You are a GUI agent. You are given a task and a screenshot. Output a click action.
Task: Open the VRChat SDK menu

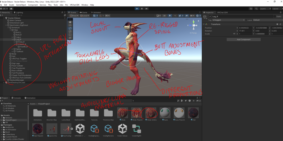pyautogui.click(x=75, y=5)
